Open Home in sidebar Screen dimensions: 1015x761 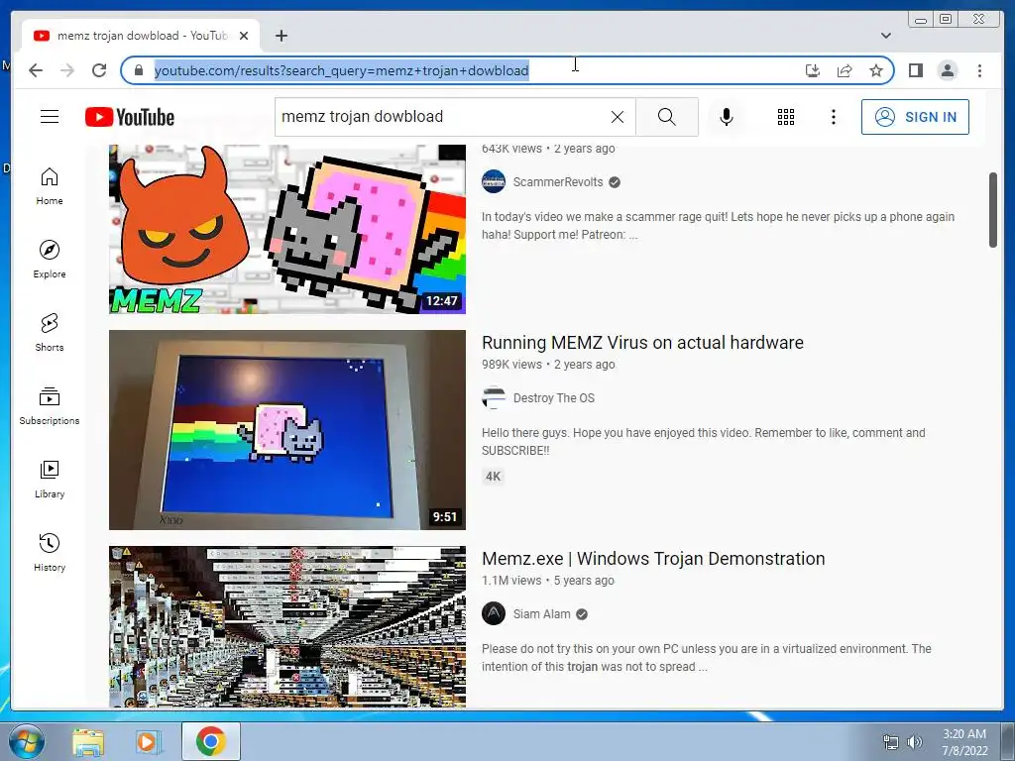pyautogui.click(x=50, y=185)
